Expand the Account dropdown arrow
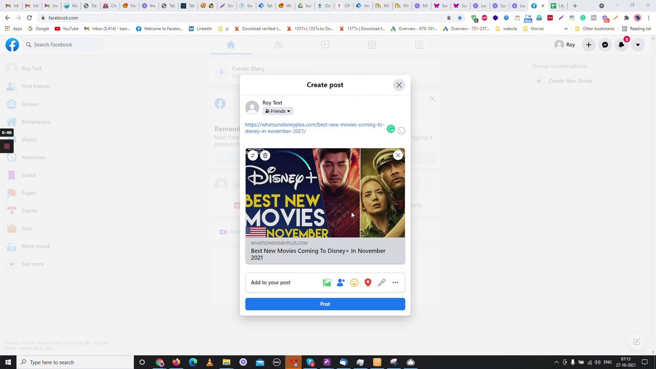 pyautogui.click(x=638, y=45)
